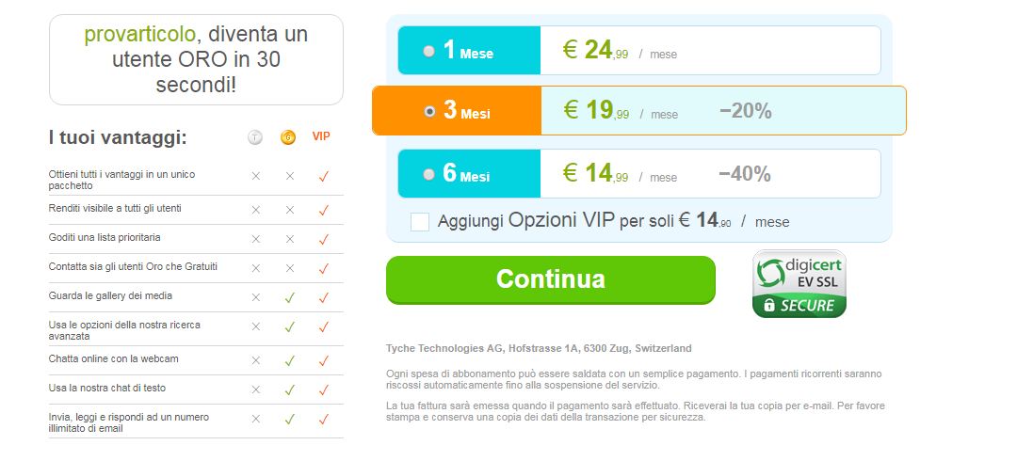
Task: Click the −40% discount label
Action: pos(745,174)
